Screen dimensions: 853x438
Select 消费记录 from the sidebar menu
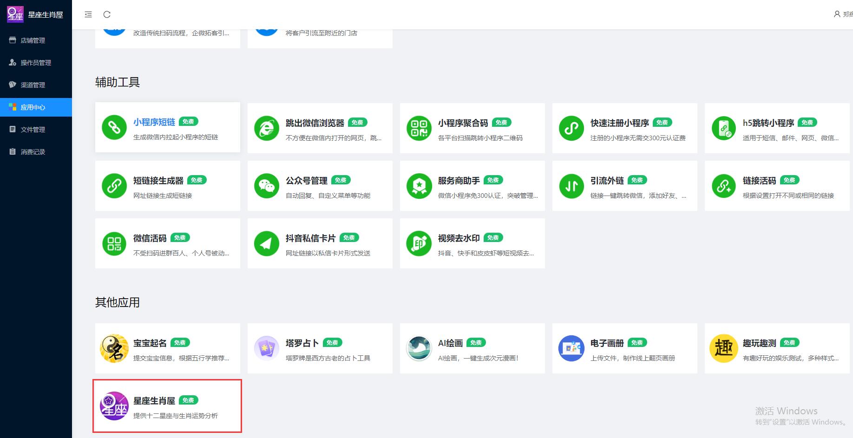point(33,151)
